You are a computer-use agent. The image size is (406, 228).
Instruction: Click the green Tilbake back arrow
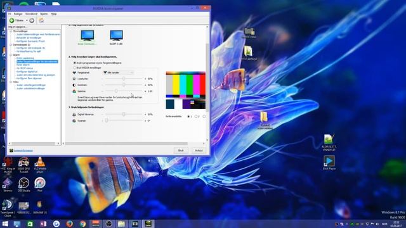pos(11,20)
